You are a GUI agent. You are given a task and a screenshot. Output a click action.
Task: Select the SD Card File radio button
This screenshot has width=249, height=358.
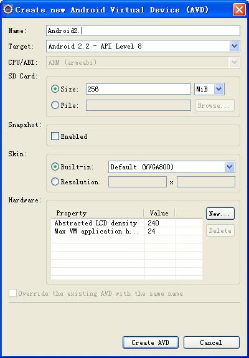click(x=55, y=105)
